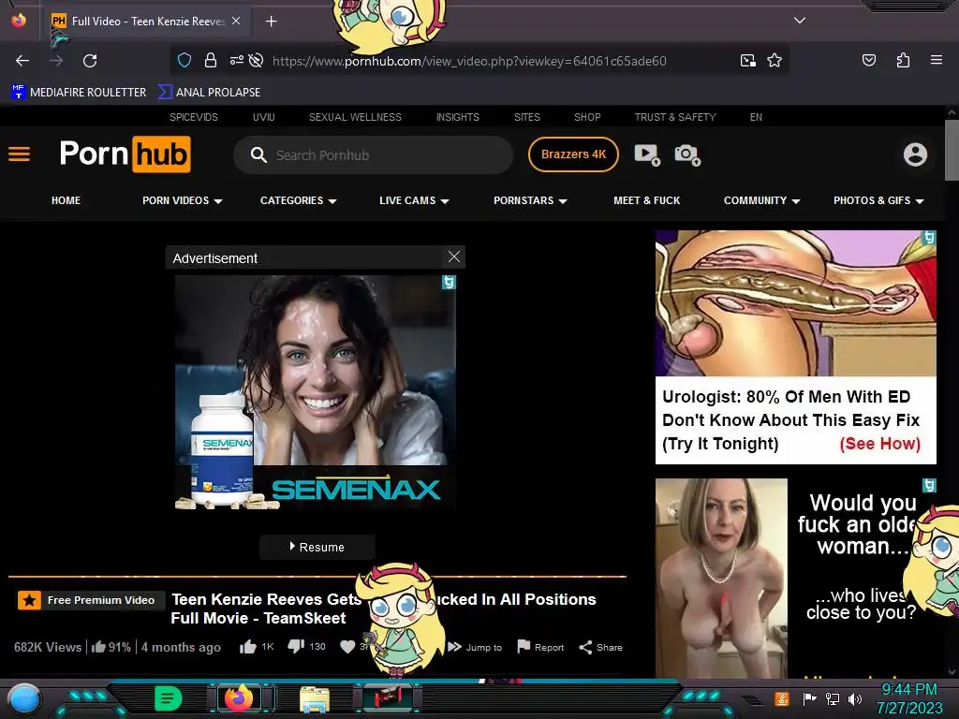Click the picture-in-picture icon beside the star
Screen dimensions: 959x719
[747, 60]
